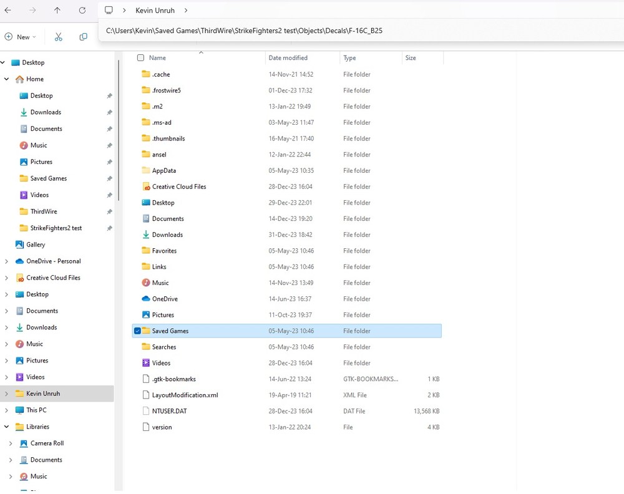This screenshot has height=494, width=624.
Task: Expand chevron before Kevin Unruh breadcrumb
Action: click(x=124, y=11)
